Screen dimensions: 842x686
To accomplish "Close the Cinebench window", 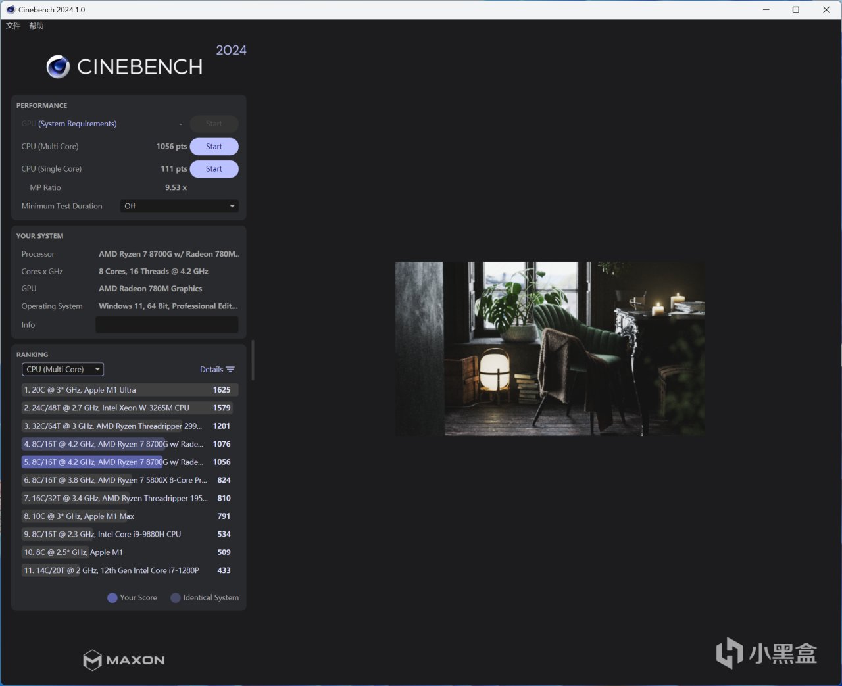I will coord(826,10).
